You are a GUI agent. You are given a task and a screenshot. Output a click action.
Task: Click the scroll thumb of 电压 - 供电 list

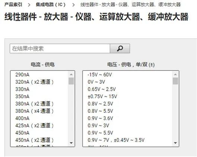(x=175, y=81)
